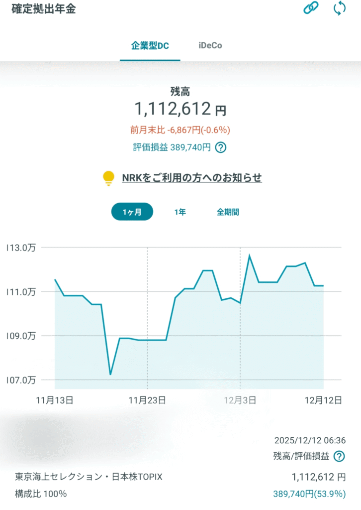Refresh data with the sync arrows icon
Screen dimensions: 361x510
click(339, 9)
